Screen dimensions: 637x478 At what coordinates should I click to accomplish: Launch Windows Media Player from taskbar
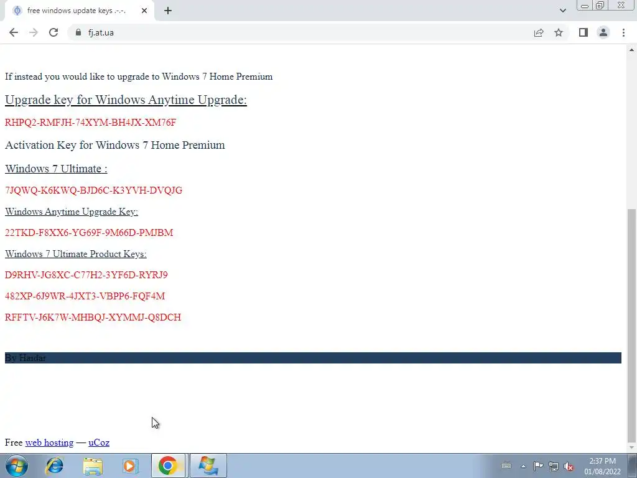[131, 466]
